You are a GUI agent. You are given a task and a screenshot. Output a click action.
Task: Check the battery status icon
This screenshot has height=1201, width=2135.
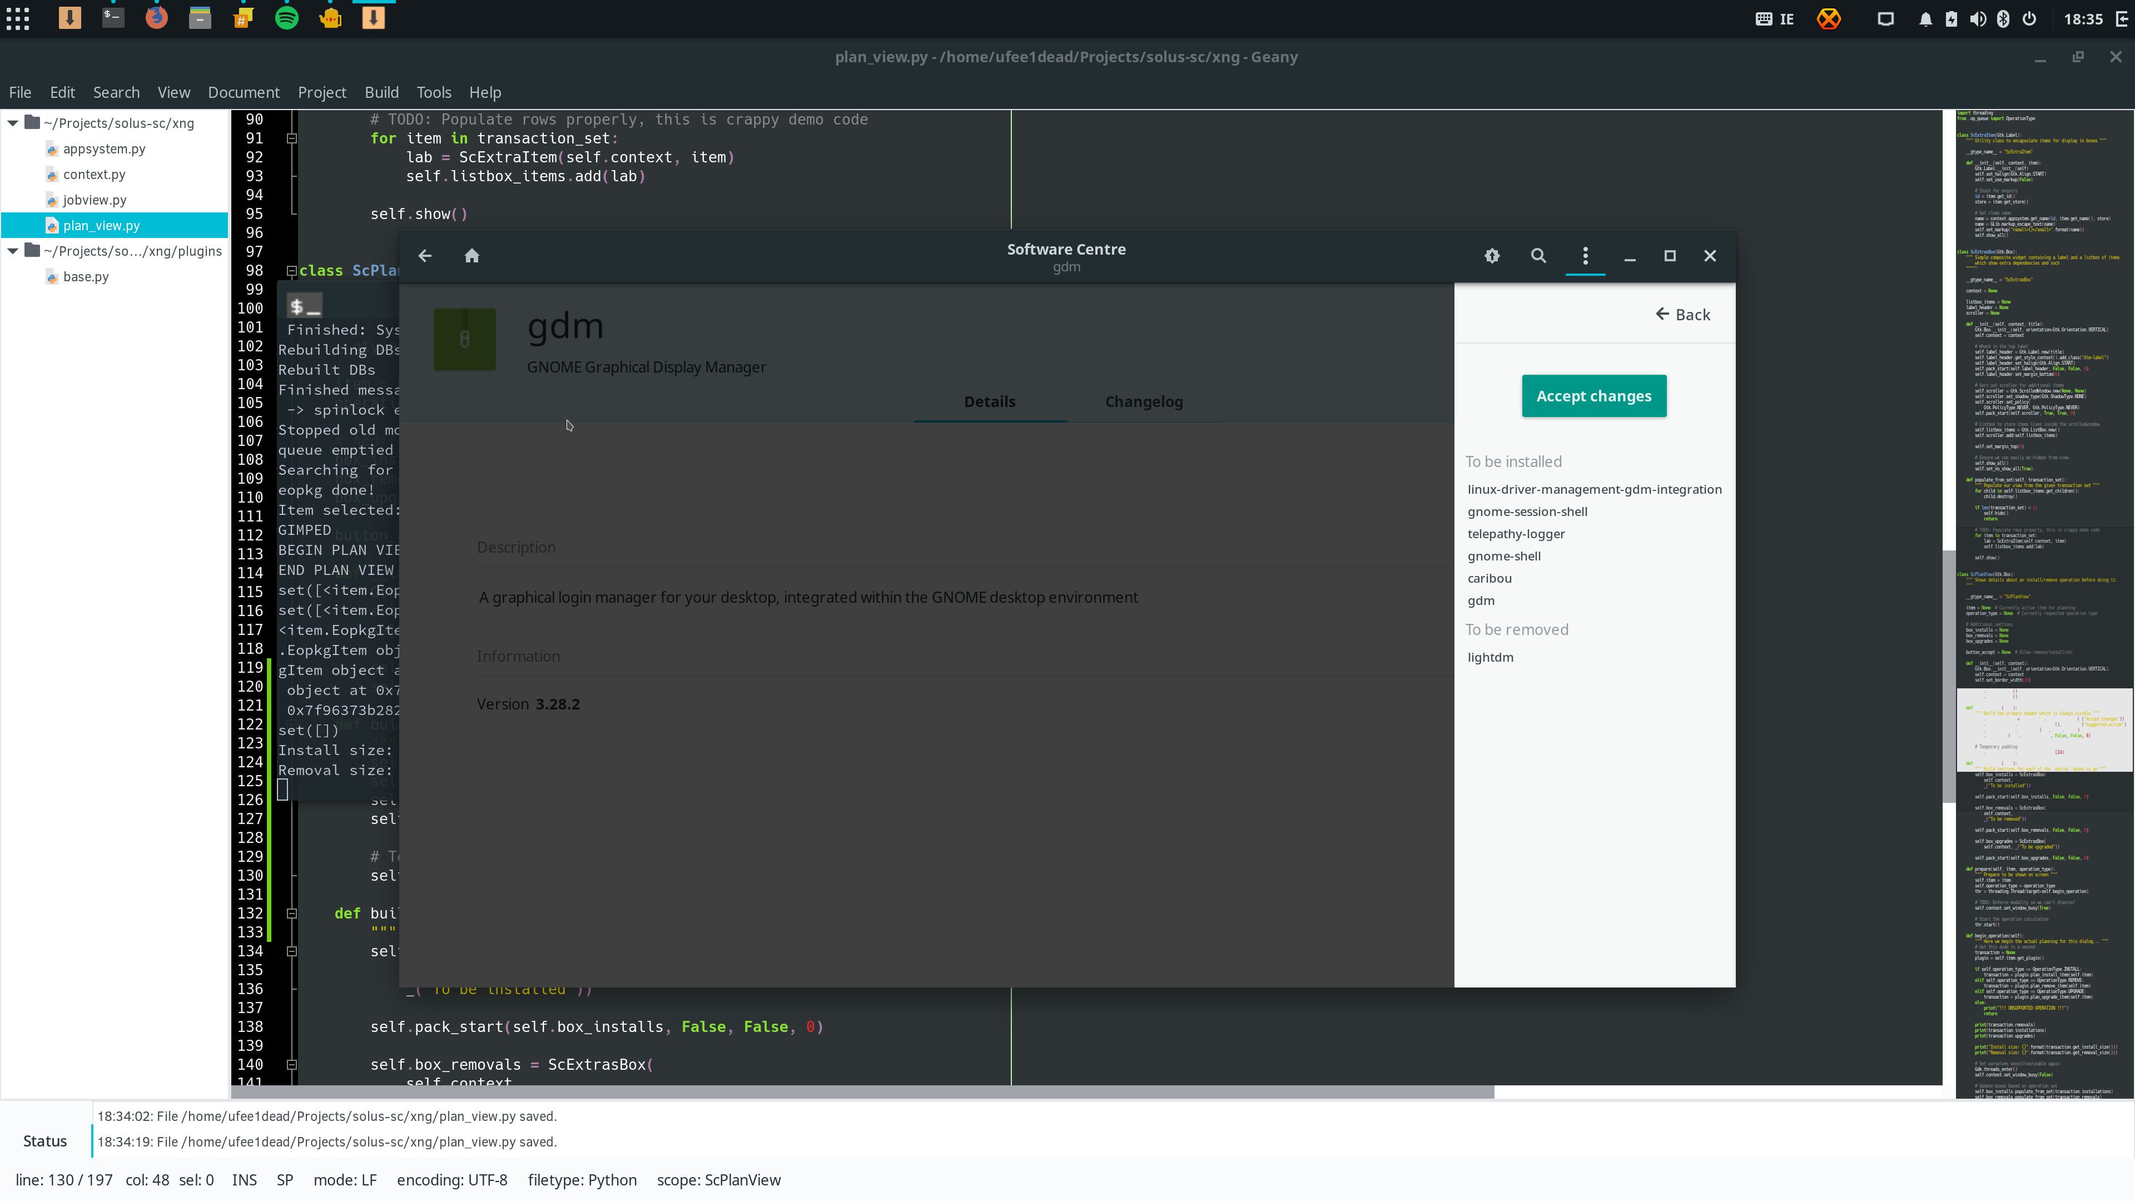point(1951,19)
